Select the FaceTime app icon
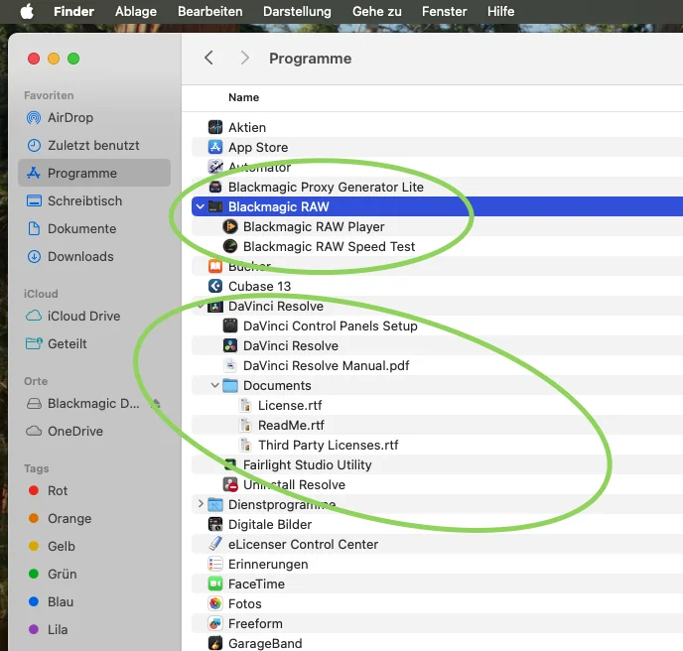683x651 pixels. (215, 584)
